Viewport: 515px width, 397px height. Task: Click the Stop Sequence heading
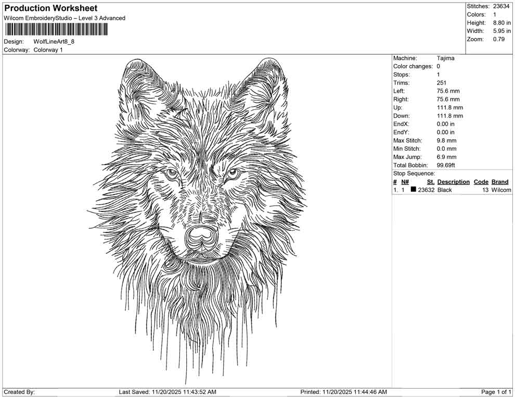413,173
